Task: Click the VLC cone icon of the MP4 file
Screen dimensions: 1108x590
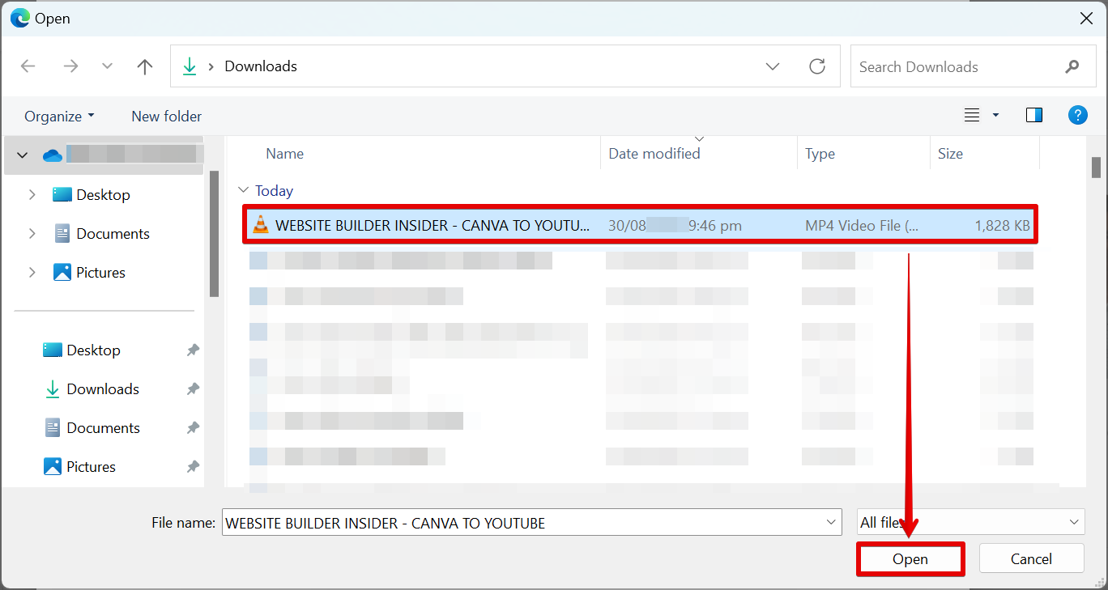Action: click(260, 225)
